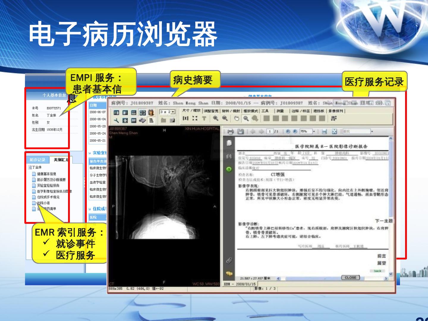Screen dimensions: 428x321
Task: Select the 2008-06-04 visit date row
Action: (x=98, y=119)
